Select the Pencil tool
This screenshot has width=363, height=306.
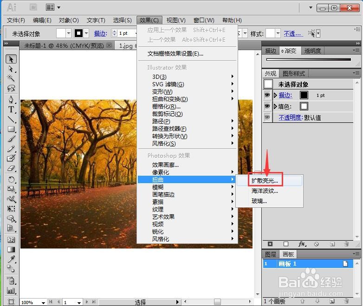pos(11,148)
